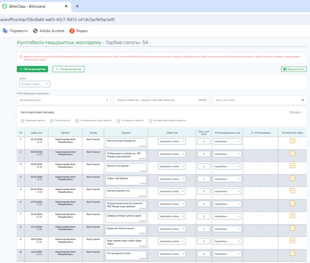This screenshot has height=263, width=310.
Task: Click the Тақырып column header
Action: [126, 133]
